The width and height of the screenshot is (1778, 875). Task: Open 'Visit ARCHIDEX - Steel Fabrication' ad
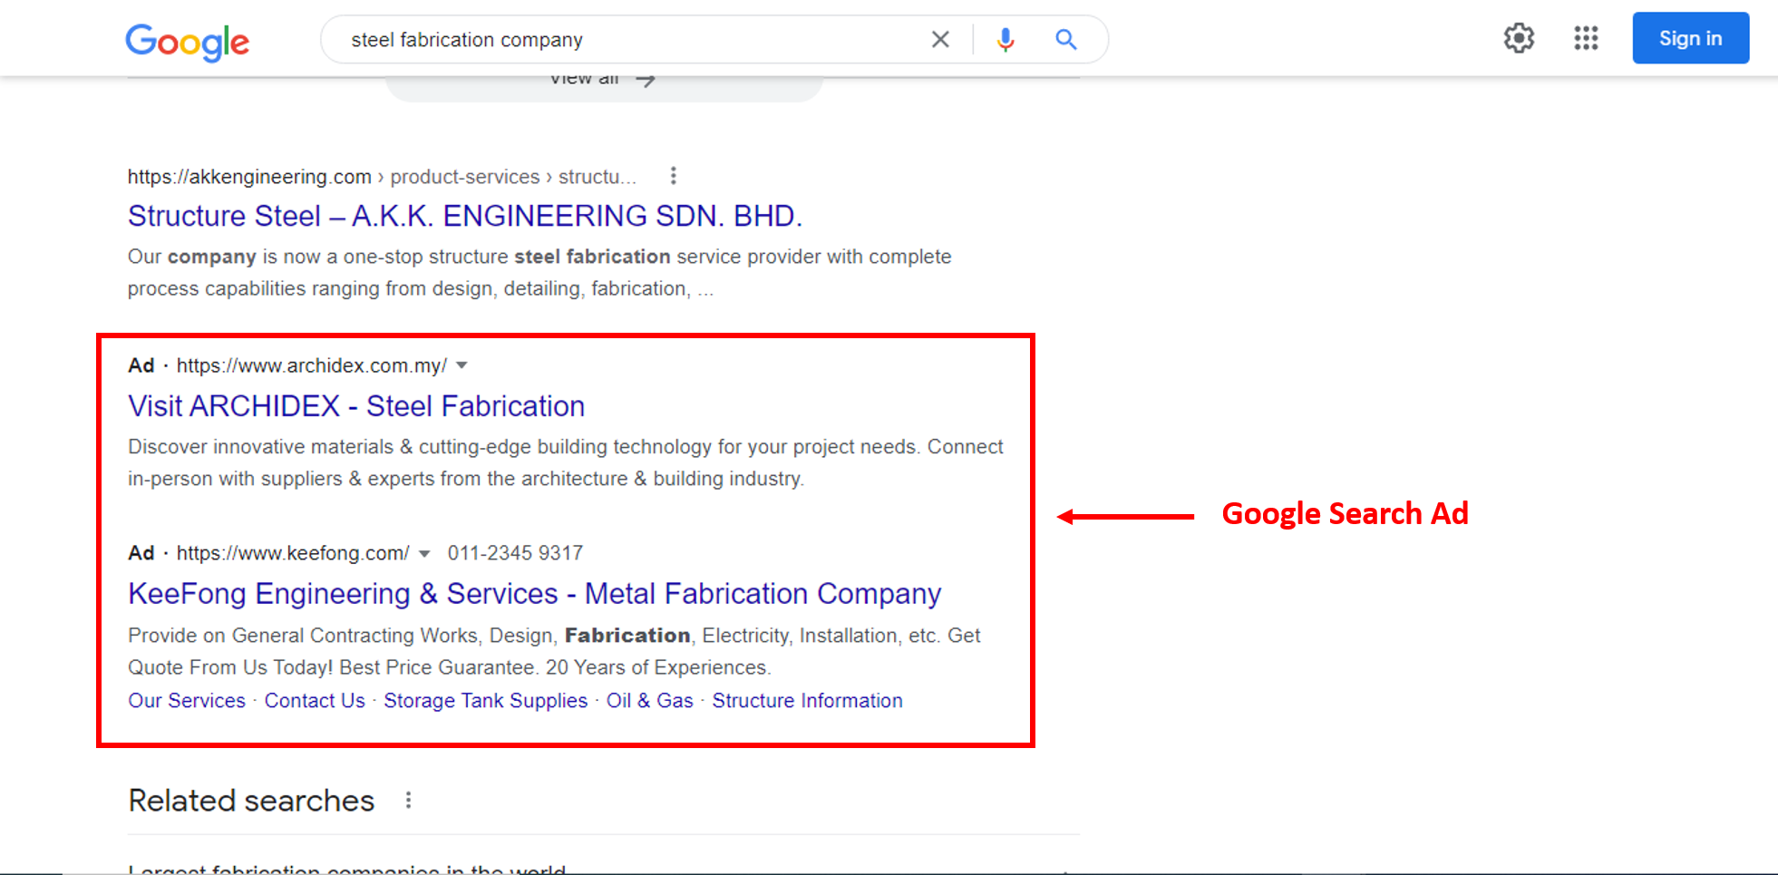point(356,406)
